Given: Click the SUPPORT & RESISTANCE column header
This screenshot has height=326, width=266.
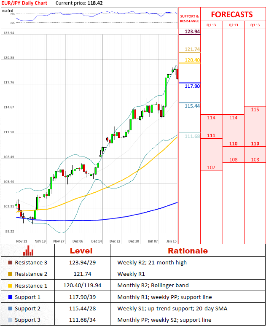Looking at the screenshot, I should pos(190,19).
